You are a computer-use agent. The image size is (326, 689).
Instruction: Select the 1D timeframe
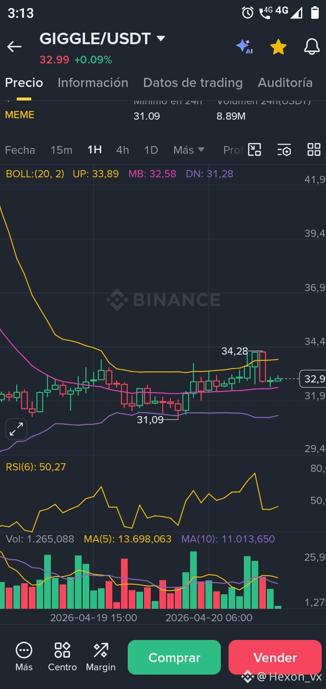[151, 150]
